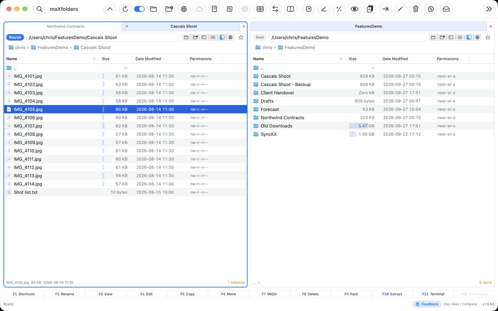Viewport: 498px width, 311px height.
Task: Click Name column sort arrow in right pane
Action: (341, 59)
